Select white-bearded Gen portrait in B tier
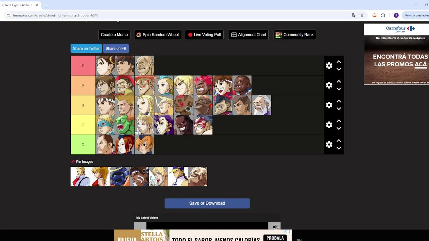Viewport: 429px width, 241px height. point(261,105)
